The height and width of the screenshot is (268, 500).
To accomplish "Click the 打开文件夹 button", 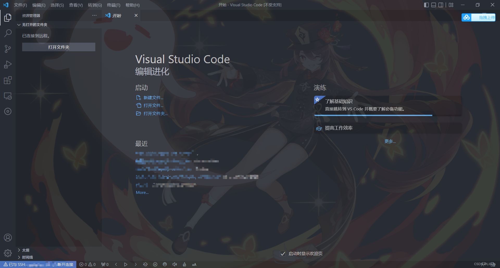I will pos(59,47).
